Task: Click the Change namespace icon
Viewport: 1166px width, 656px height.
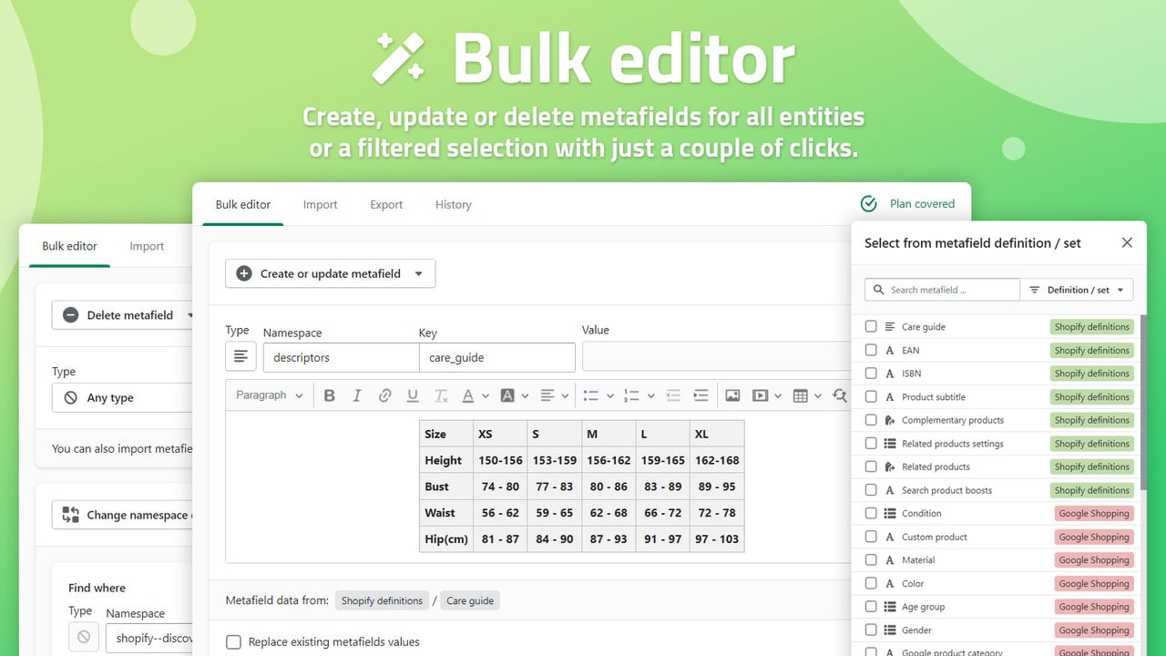Action: click(x=70, y=515)
